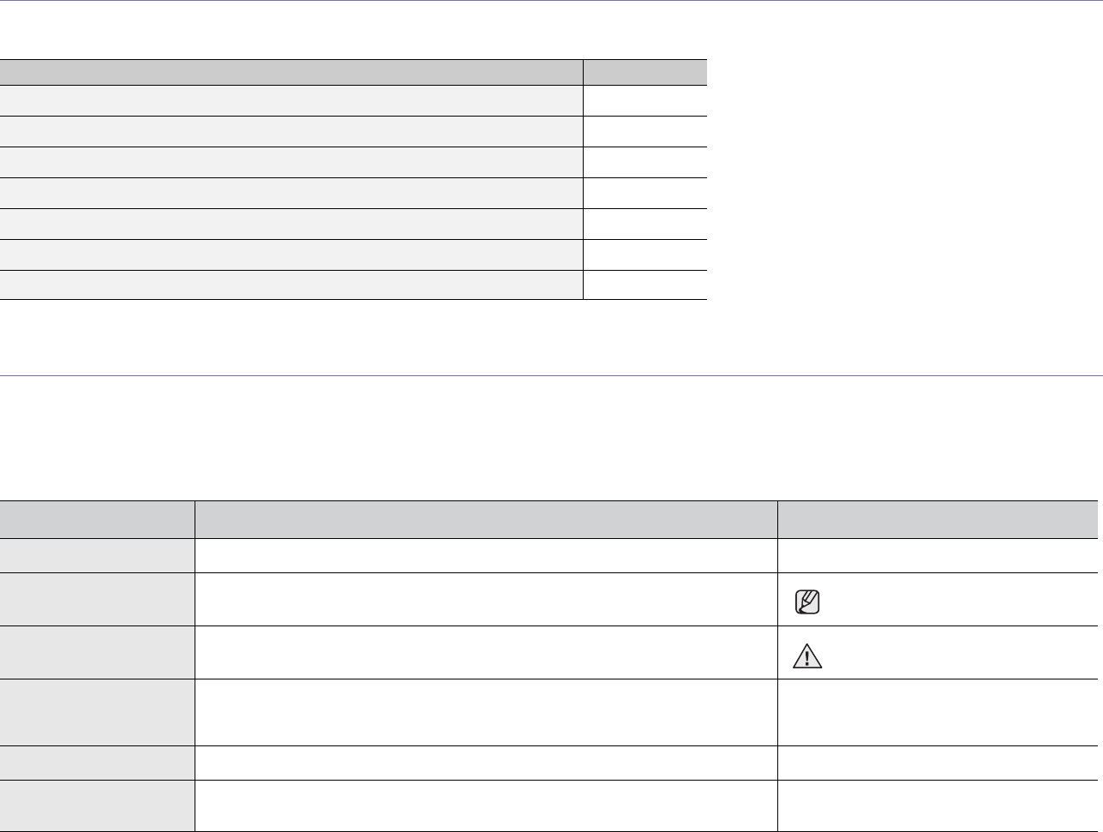Click the middle cell of bottom table's tallest row
This screenshot has width=1103, height=832.
coord(485,712)
